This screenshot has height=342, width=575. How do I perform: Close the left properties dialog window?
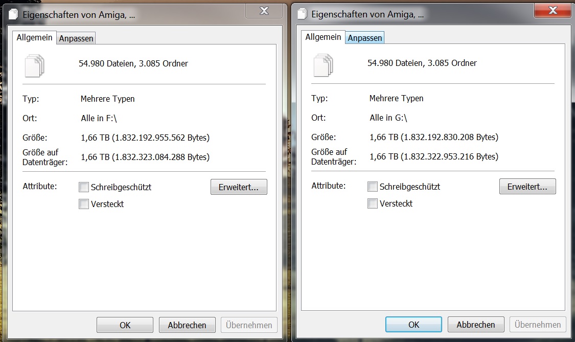(264, 11)
